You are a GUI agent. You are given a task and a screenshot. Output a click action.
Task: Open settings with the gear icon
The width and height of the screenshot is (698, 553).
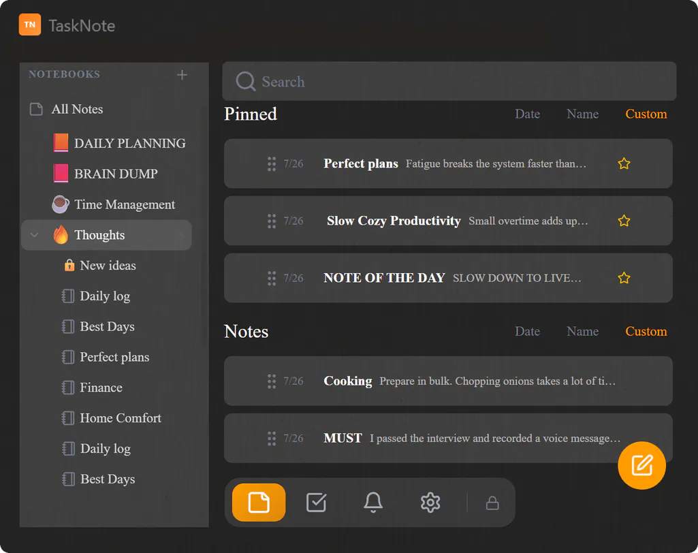click(430, 503)
